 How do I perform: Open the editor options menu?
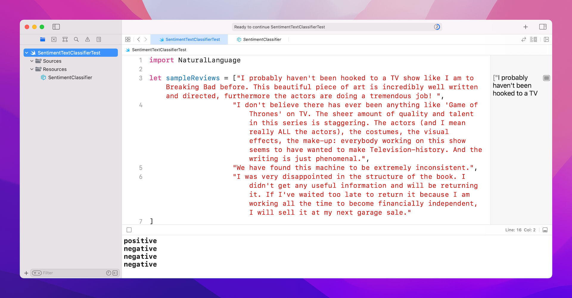tap(533, 39)
